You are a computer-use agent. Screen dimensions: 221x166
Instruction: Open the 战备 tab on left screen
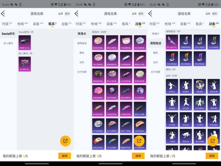coord(66,24)
